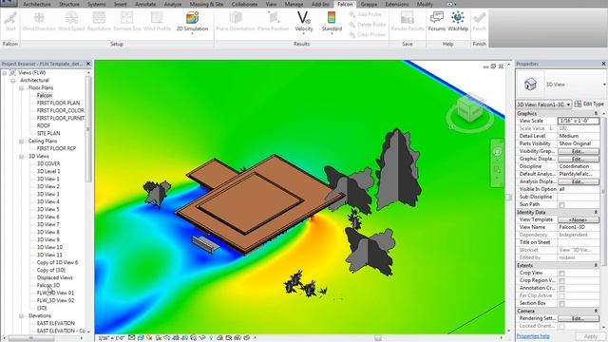Collapse the Elevations tree node
608x342 pixels.
pyautogui.click(x=21, y=316)
